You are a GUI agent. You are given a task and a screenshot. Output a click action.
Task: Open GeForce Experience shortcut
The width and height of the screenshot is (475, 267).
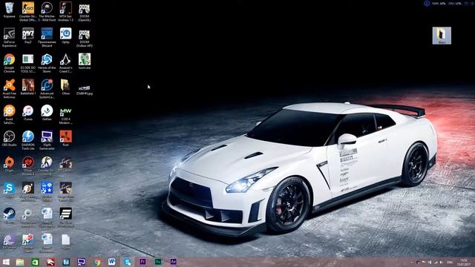[9, 37]
